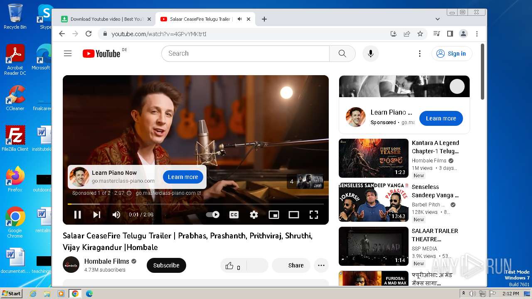Click the address bar URL
Viewport: 532px width, 299px height.
tap(159, 34)
